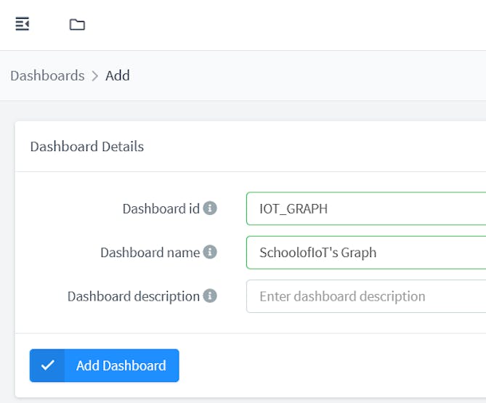Click the checkmark icon on Add Dashboard
The width and height of the screenshot is (486, 403).
coord(47,365)
